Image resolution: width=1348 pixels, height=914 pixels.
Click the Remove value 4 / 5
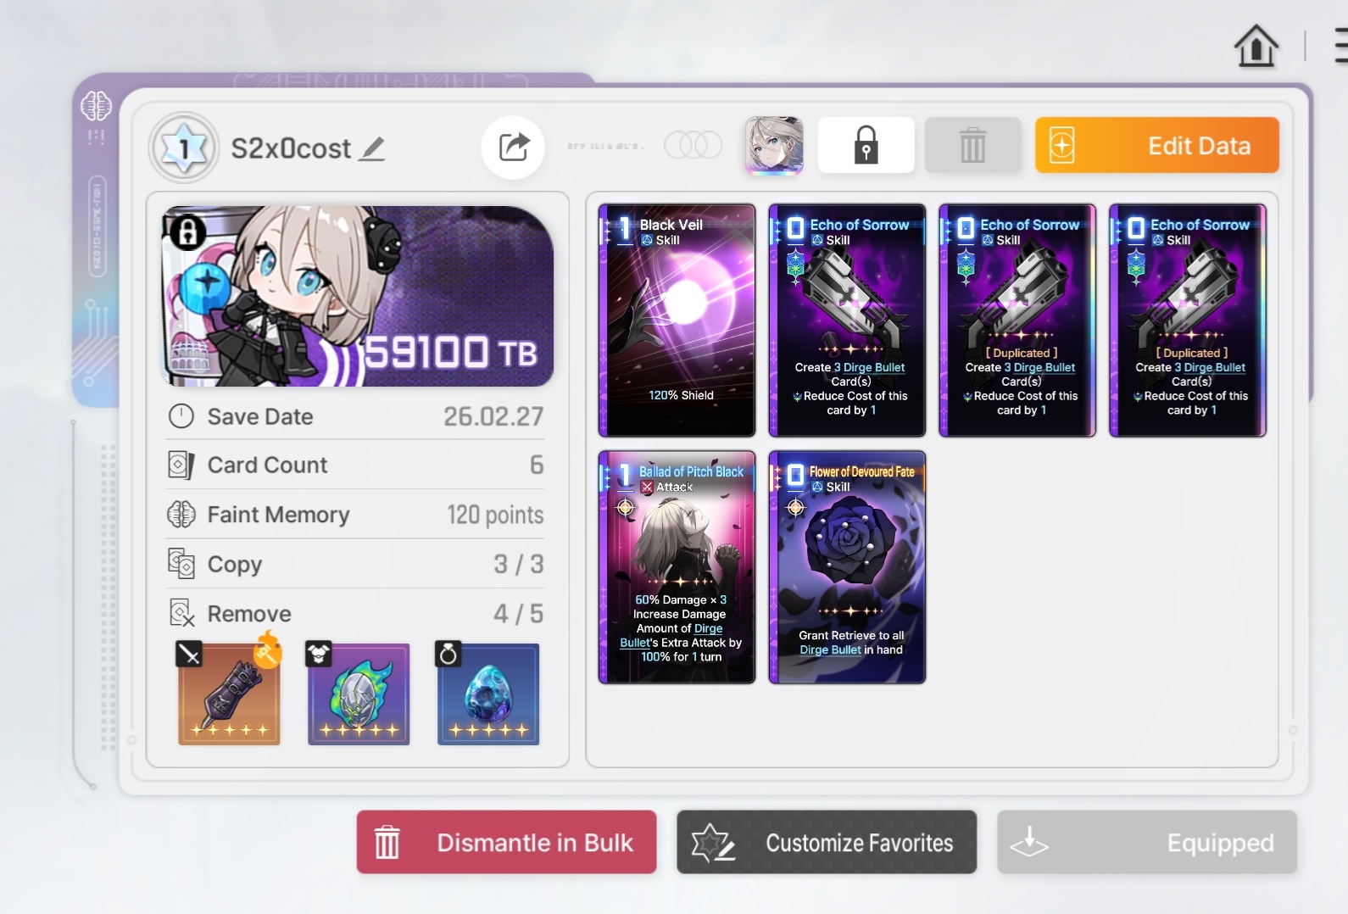(x=519, y=613)
